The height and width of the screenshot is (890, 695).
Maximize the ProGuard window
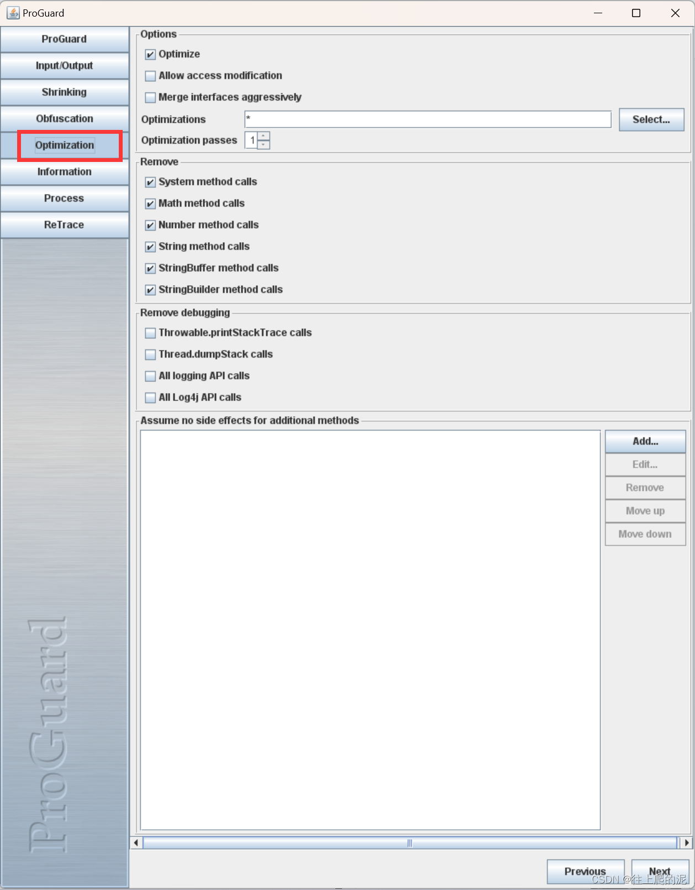click(636, 13)
